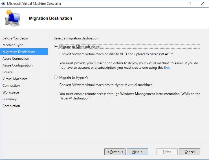This screenshot has width=209, height=160.
Task: Open the Machine Type step
Action: coord(13,45)
